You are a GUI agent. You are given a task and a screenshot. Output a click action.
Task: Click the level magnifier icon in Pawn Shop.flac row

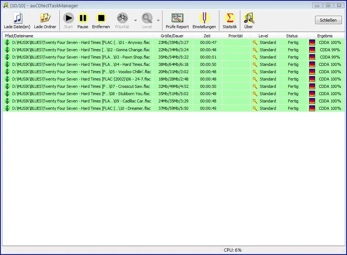(255, 57)
